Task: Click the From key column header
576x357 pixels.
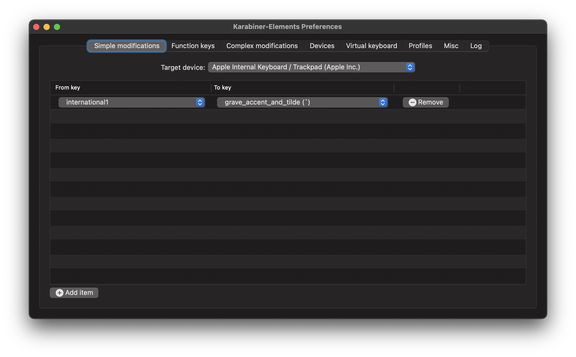Action: [68, 88]
